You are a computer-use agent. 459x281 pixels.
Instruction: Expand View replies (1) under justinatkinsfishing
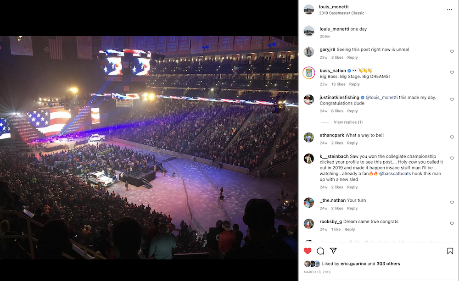348,122
